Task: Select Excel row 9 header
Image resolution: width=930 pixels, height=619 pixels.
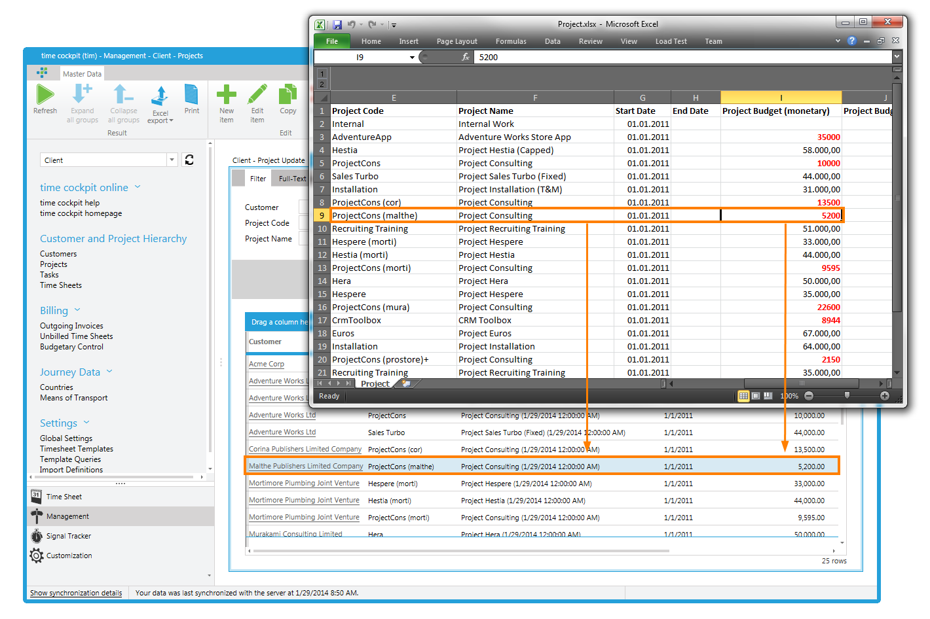Action: [322, 215]
